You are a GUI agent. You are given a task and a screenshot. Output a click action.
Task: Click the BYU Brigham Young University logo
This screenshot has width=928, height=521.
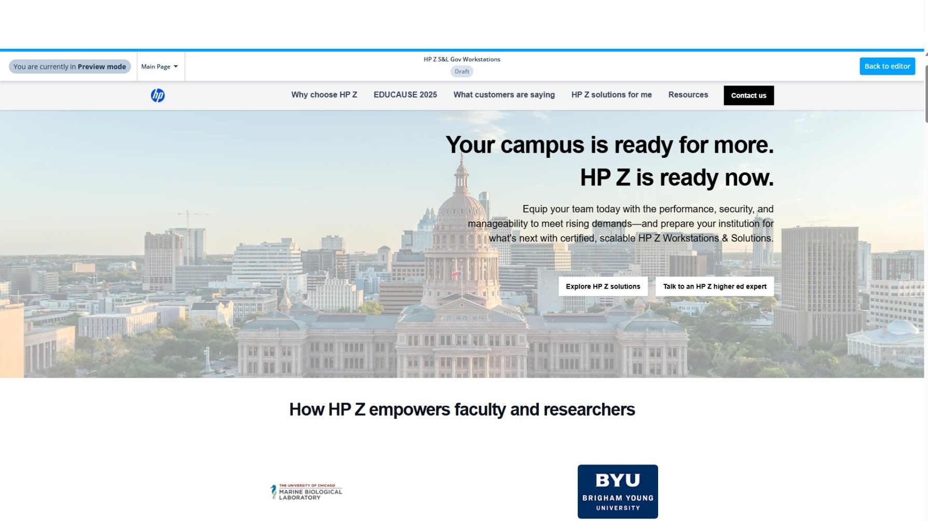pyautogui.click(x=618, y=491)
